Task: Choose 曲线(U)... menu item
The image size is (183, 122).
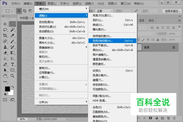Action: [x=112, y=25]
